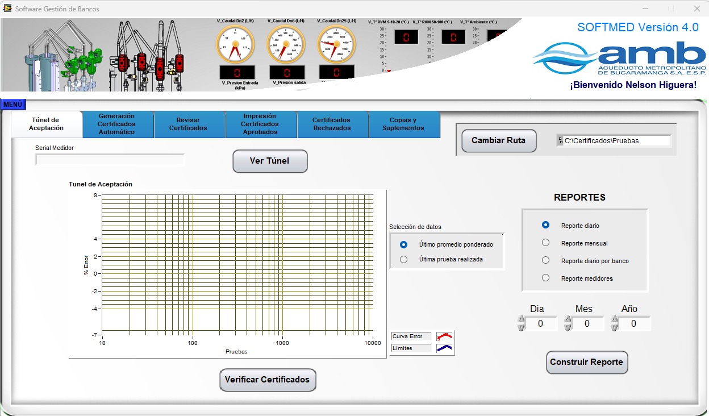709x416 pixels.
Task: Click the LabVIEW app icon in title bar
Action: [7, 9]
